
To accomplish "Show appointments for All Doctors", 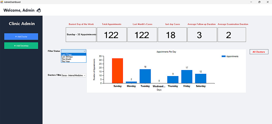I will 259,52.
